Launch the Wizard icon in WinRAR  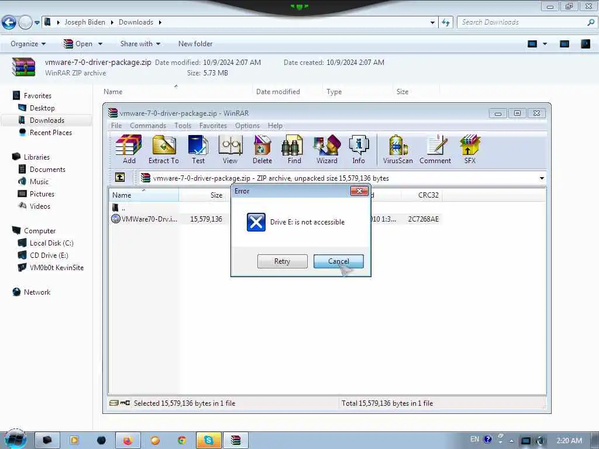point(326,149)
